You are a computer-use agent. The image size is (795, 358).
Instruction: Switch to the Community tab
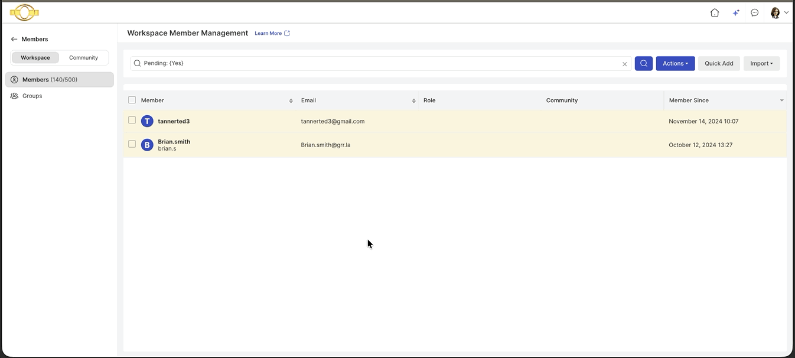pyautogui.click(x=83, y=57)
